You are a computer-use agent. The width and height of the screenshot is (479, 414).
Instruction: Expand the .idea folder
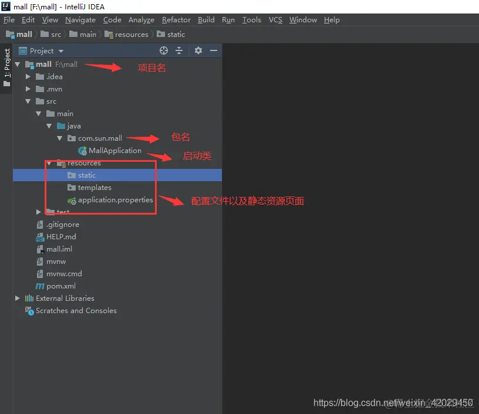tap(28, 77)
